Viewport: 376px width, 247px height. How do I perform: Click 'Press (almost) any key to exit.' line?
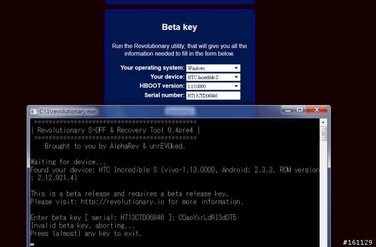pyautogui.click(x=86, y=234)
